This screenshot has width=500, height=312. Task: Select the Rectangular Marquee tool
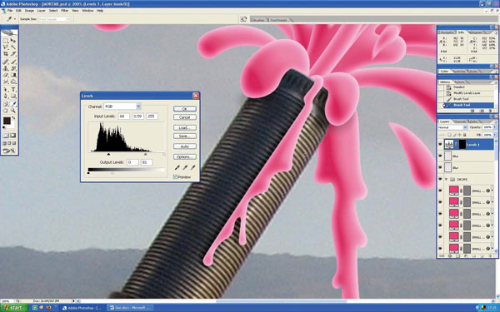coord(6,41)
